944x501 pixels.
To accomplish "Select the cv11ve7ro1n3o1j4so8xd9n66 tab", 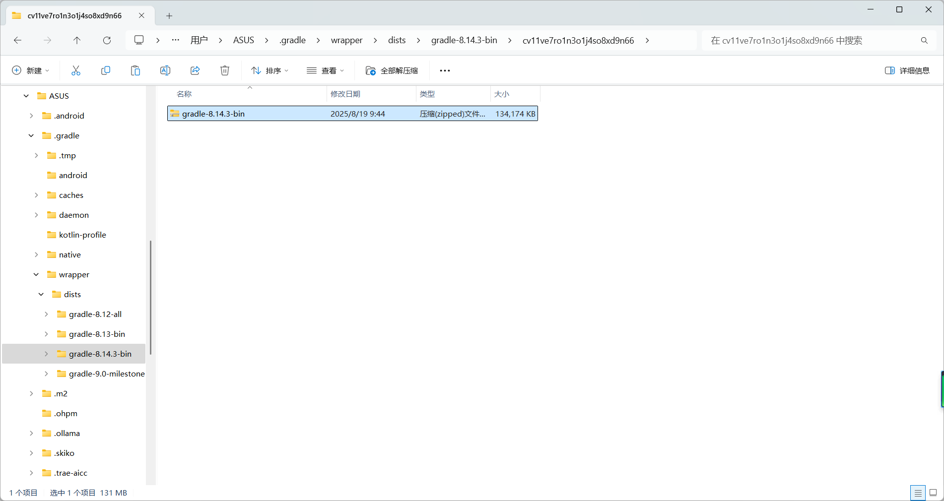I will click(x=74, y=15).
